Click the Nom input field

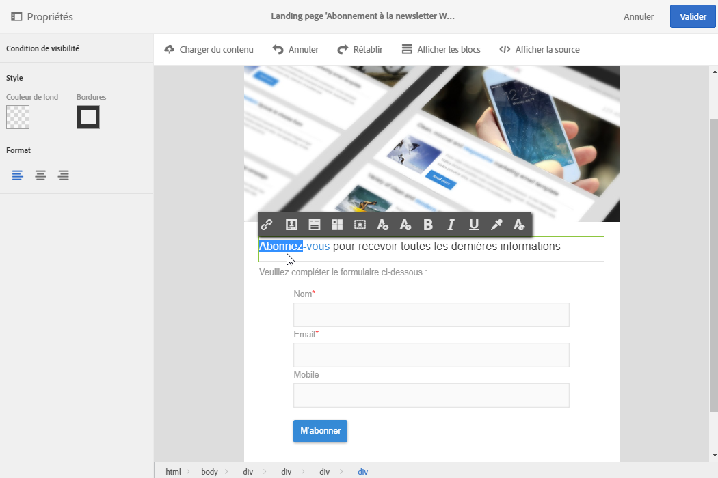click(431, 315)
